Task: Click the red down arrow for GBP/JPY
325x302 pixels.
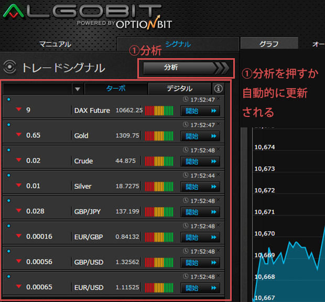Action: pos(19,210)
